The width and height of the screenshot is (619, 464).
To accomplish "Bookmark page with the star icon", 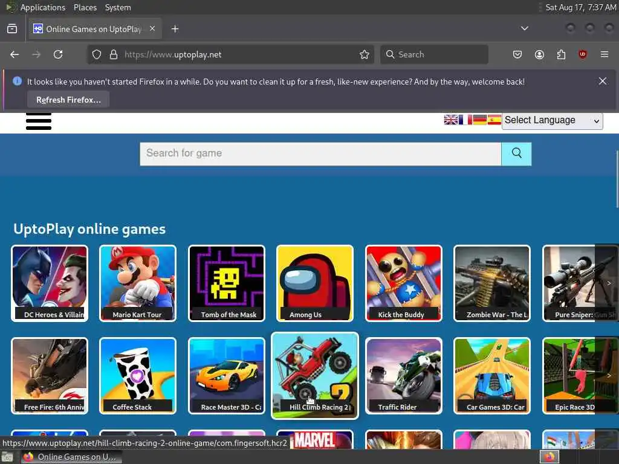I will (x=365, y=54).
